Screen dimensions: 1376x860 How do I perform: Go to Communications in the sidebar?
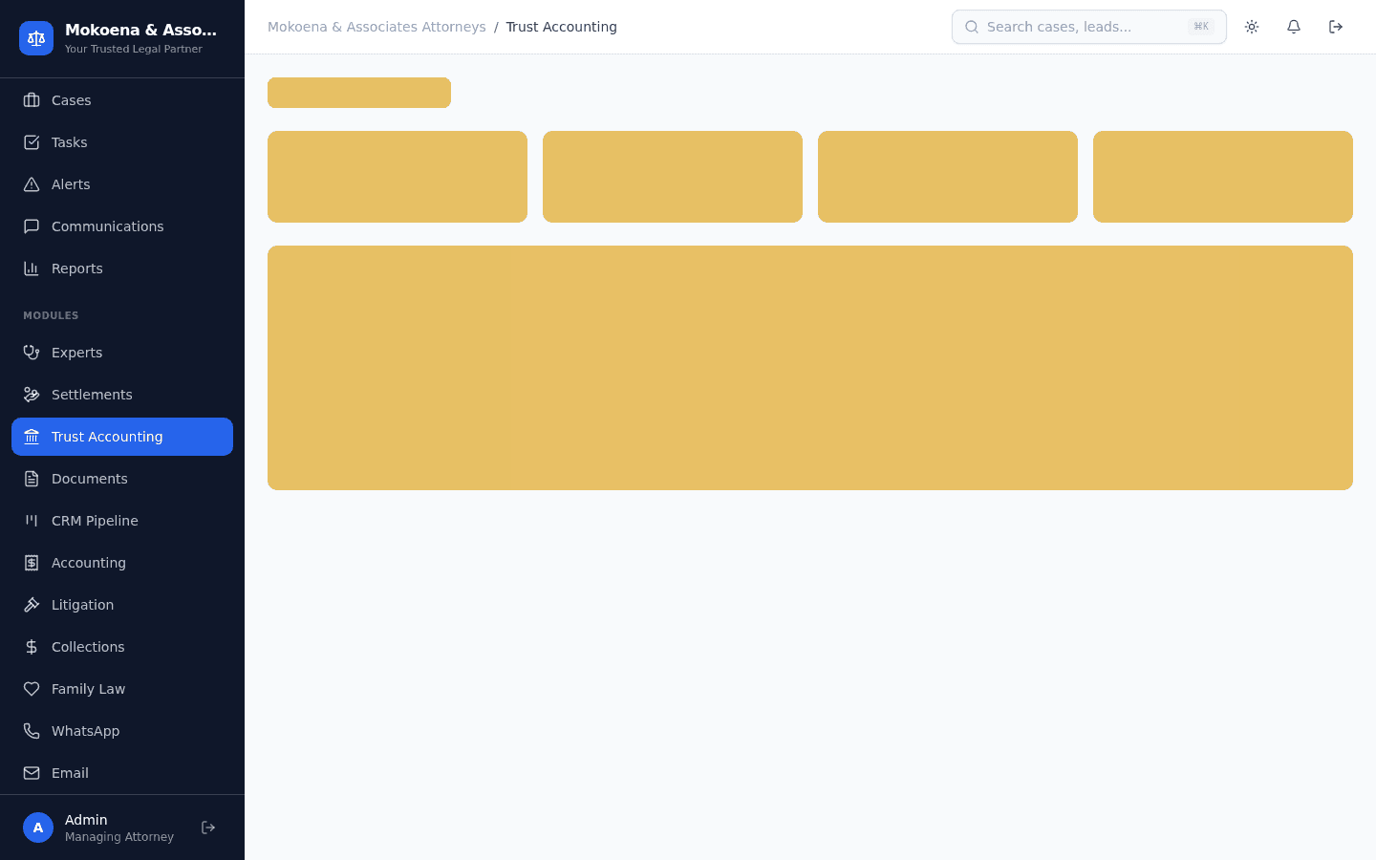pyautogui.click(x=122, y=226)
